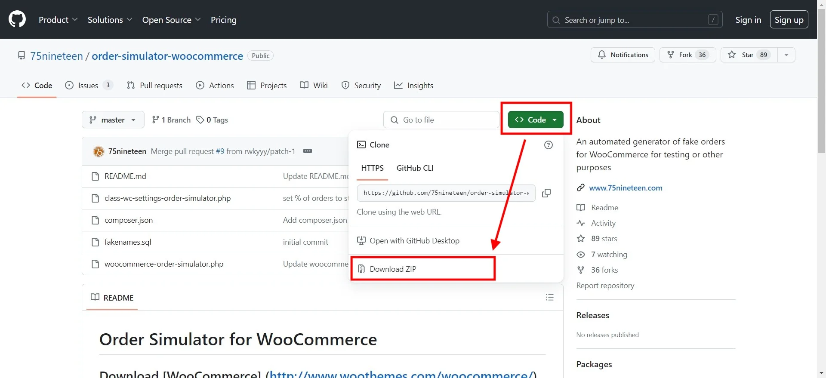Open the Insights tab
Image resolution: width=826 pixels, height=378 pixels.
[414, 85]
